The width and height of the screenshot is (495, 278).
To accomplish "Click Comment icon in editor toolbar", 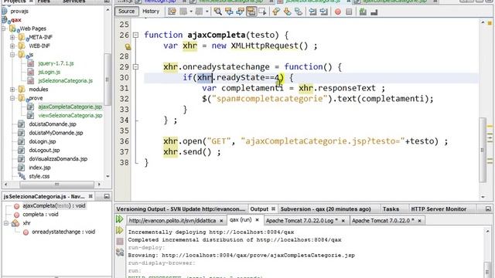I will click(x=363, y=12).
